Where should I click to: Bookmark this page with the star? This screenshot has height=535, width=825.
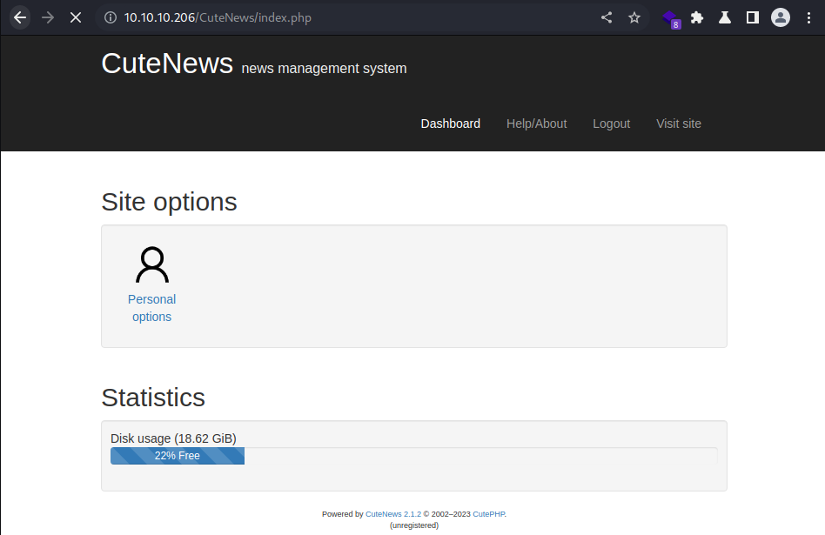(634, 17)
